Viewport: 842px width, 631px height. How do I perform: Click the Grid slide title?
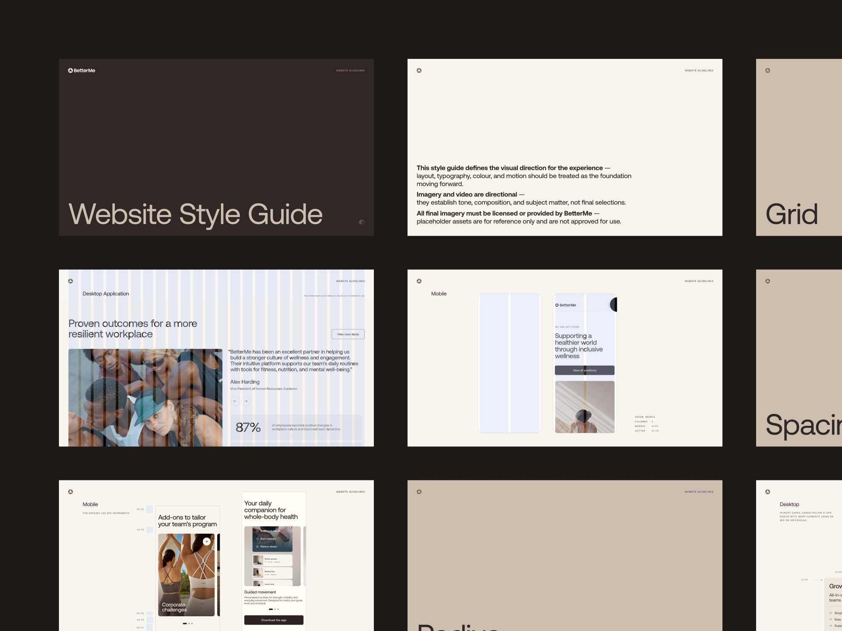click(x=791, y=214)
